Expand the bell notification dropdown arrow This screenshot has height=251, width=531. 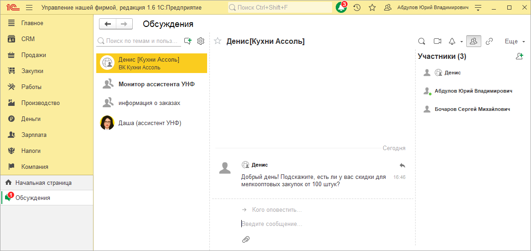462,42
